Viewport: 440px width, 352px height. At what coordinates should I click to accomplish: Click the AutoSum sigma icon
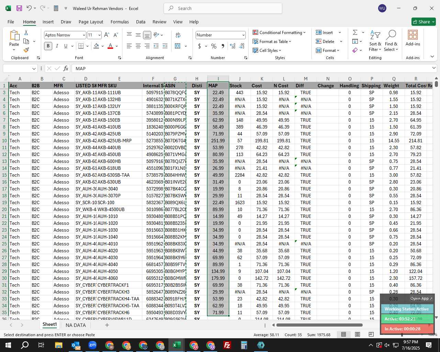coord(355,32)
